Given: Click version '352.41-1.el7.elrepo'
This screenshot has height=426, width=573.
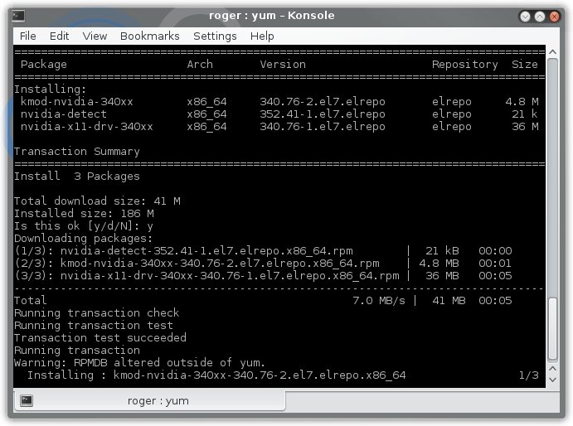Looking at the screenshot, I should [x=323, y=114].
